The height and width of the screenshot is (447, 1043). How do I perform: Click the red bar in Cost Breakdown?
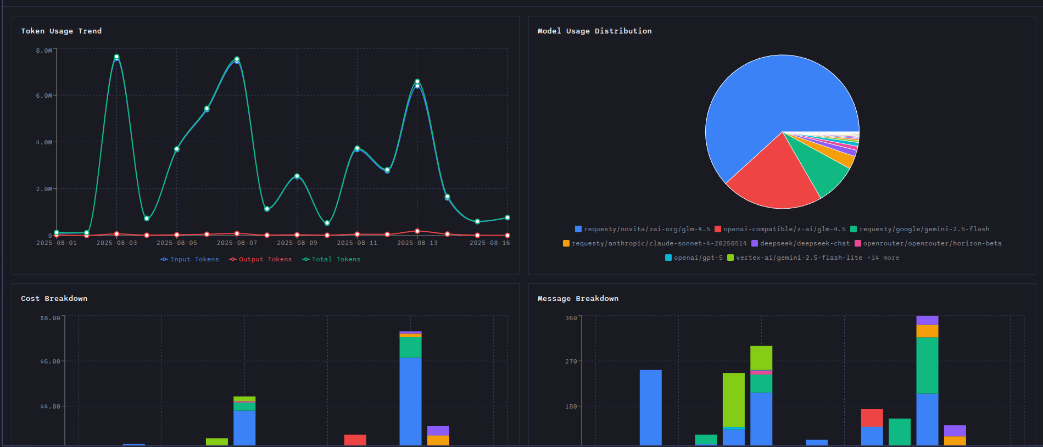(x=355, y=440)
